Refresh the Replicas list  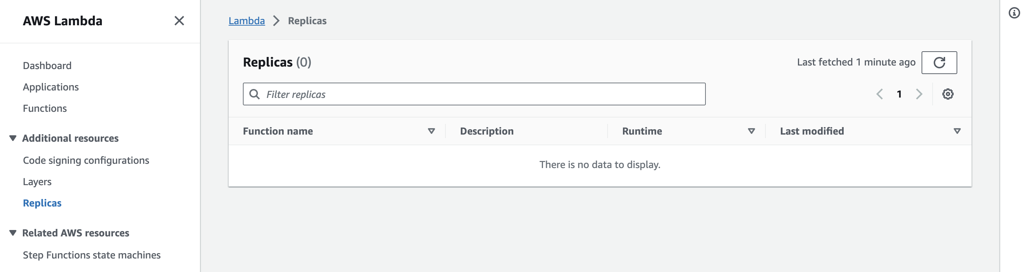(x=939, y=62)
